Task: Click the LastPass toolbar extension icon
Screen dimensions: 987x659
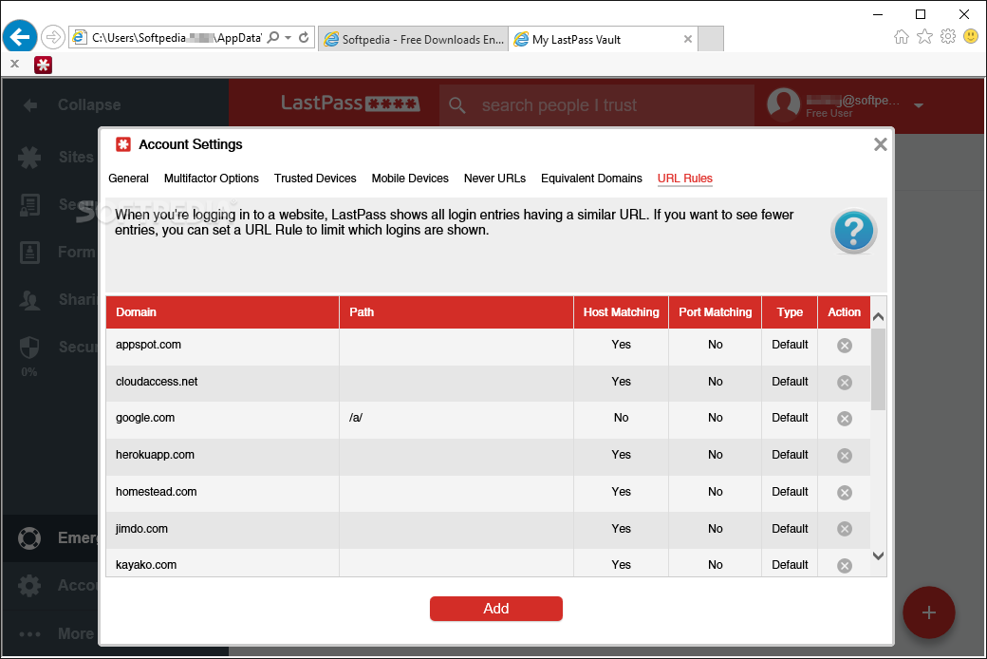Action: click(x=43, y=65)
